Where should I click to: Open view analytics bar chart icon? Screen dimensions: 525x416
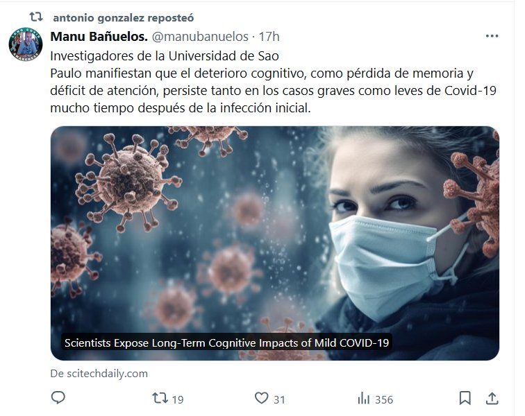[x=364, y=398]
